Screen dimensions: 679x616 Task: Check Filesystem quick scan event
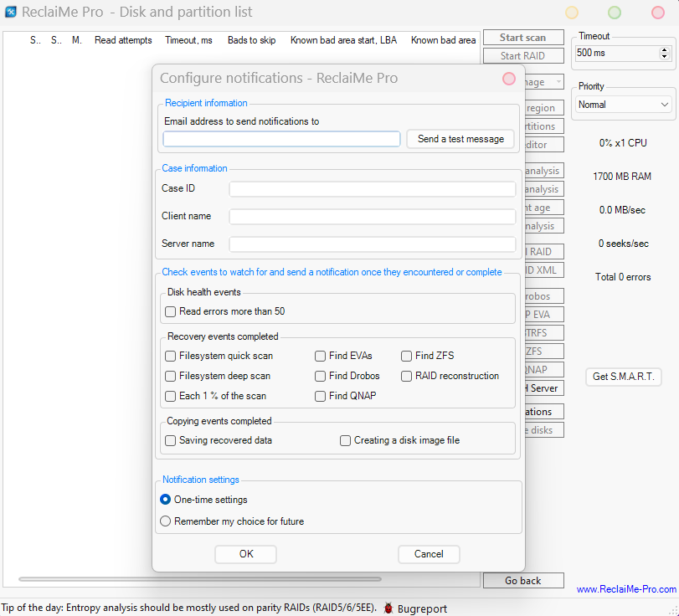coord(171,356)
